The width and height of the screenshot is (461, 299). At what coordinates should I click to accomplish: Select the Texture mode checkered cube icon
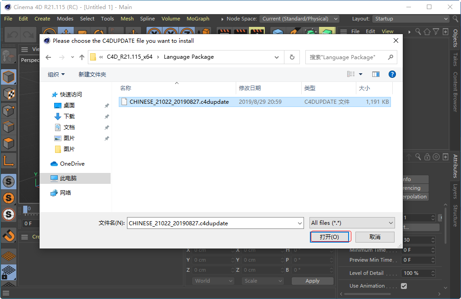tap(9, 94)
